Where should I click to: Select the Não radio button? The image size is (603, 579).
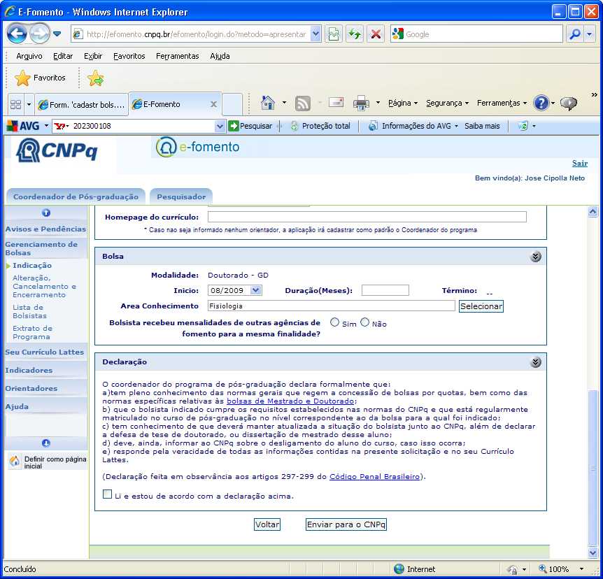[364, 322]
